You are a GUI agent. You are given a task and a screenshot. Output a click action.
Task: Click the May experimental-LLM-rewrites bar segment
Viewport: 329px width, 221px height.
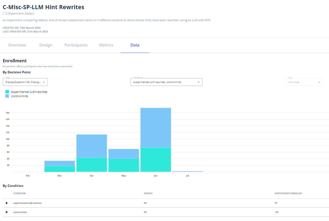tap(124, 165)
